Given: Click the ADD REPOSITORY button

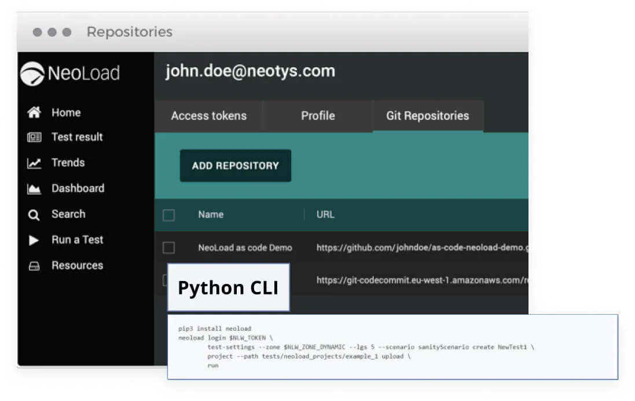Looking at the screenshot, I should 235,166.
